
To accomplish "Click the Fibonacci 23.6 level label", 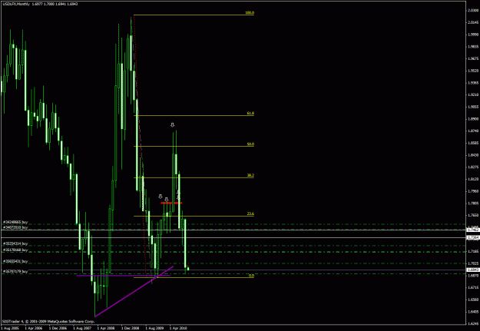I will (x=250, y=214).
